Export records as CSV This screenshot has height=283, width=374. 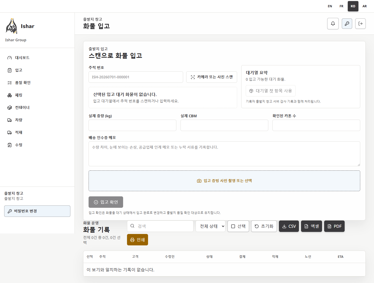click(289, 226)
